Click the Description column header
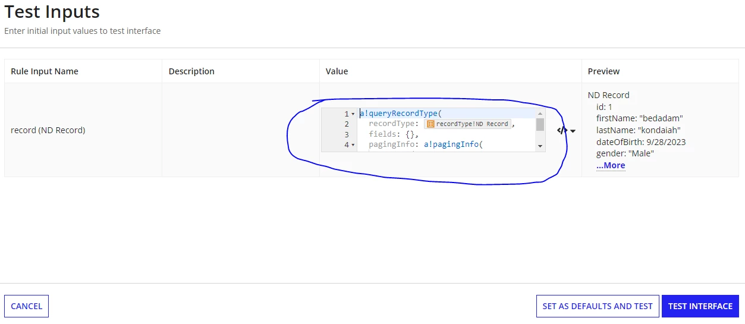 [191, 71]
